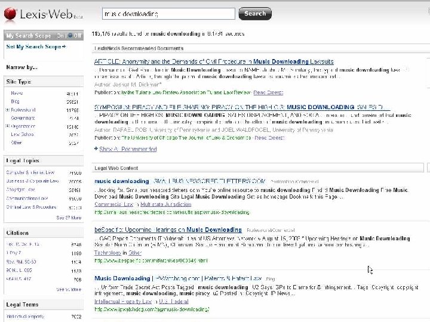Expand Show All Recommended documents link
This screenshot has width=430, height=322.
[x=128, y=149]
